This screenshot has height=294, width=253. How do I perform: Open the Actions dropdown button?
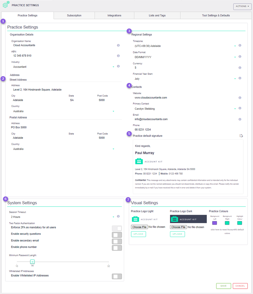click(x=242, y=6)
